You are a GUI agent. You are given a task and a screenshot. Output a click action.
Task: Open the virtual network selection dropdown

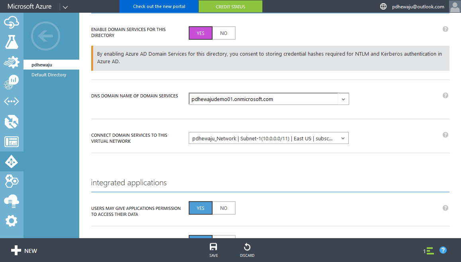coord(269,138)
